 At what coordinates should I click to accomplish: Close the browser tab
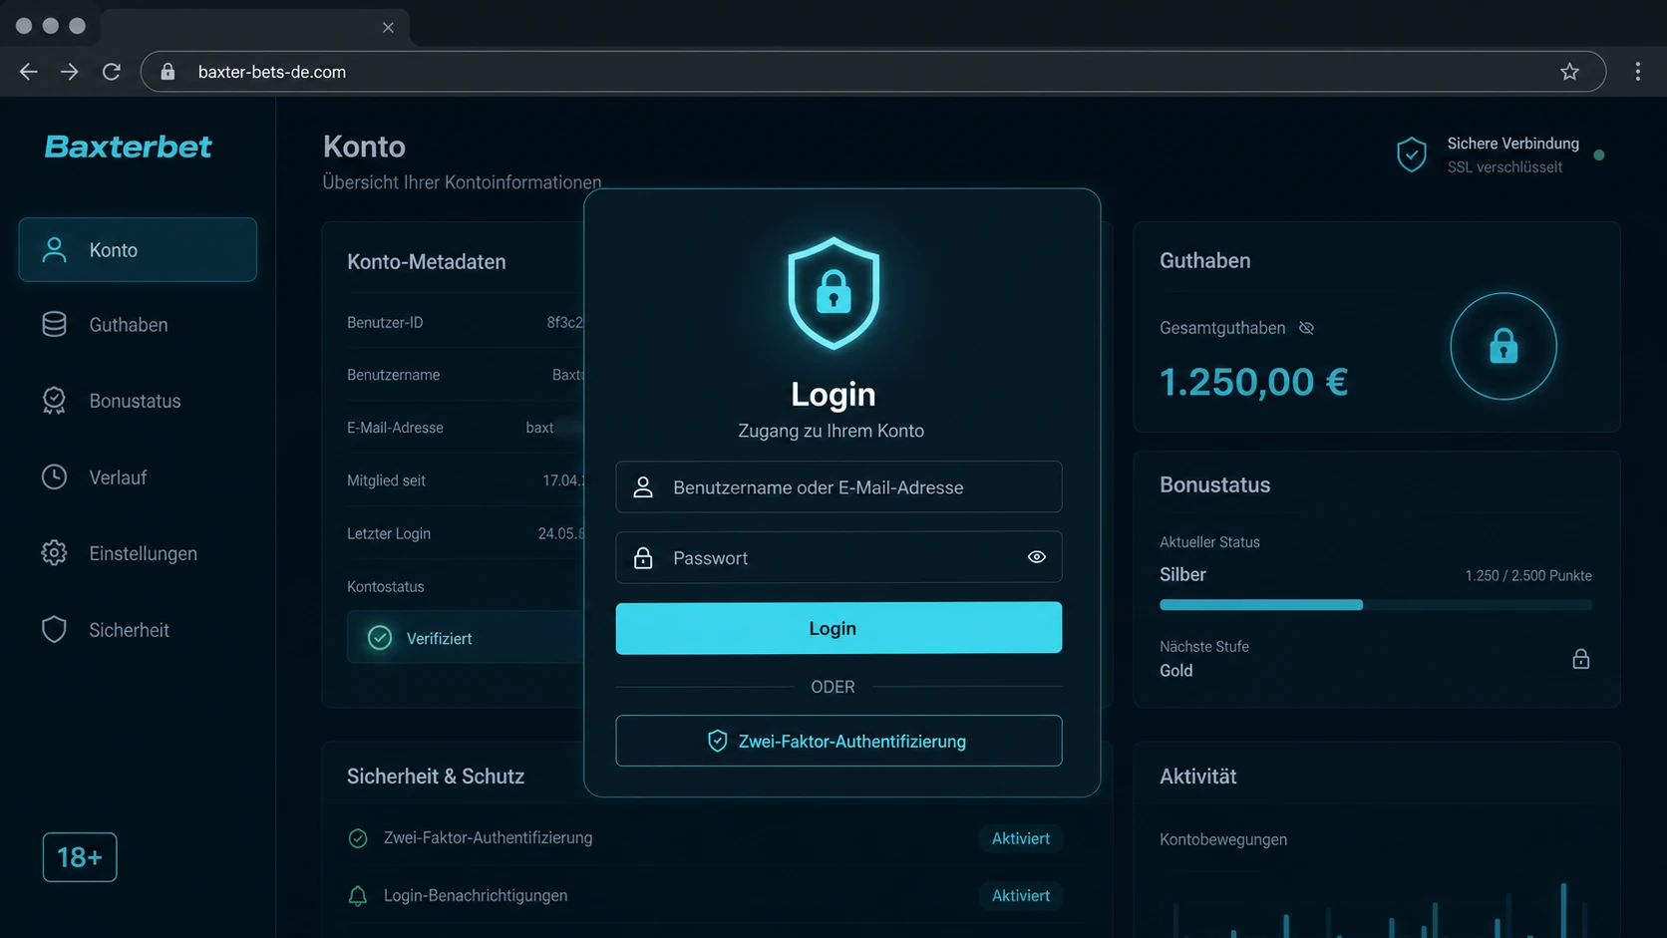[388, 28]
